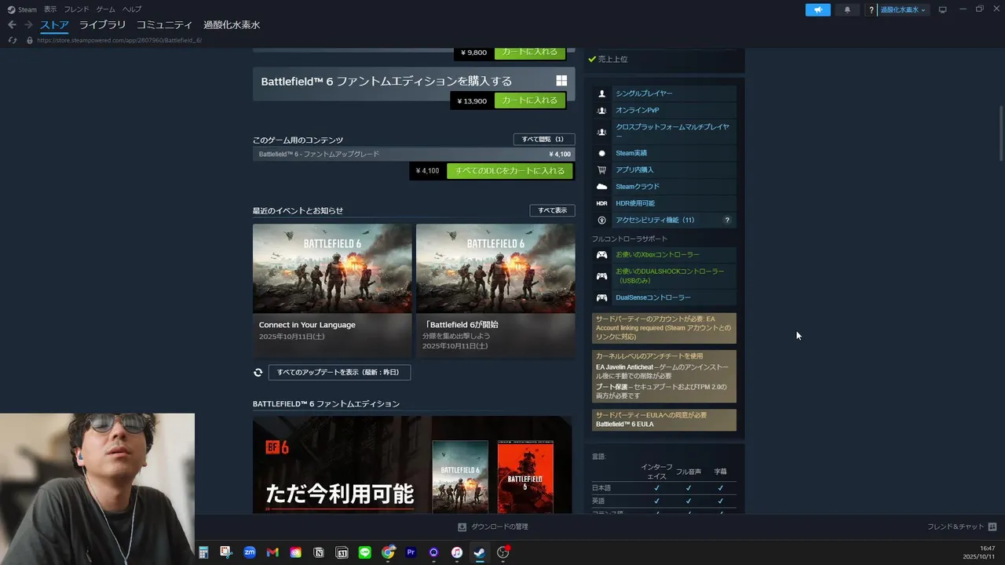Viewport: 1005px width, 565px height.
Task: Open ダウンロードの管理 in the bottom bar
Action: [492, 527]
